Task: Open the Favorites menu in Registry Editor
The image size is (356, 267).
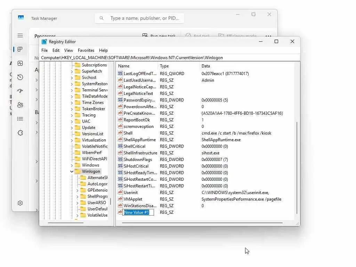Action: (x=86, y=50)
